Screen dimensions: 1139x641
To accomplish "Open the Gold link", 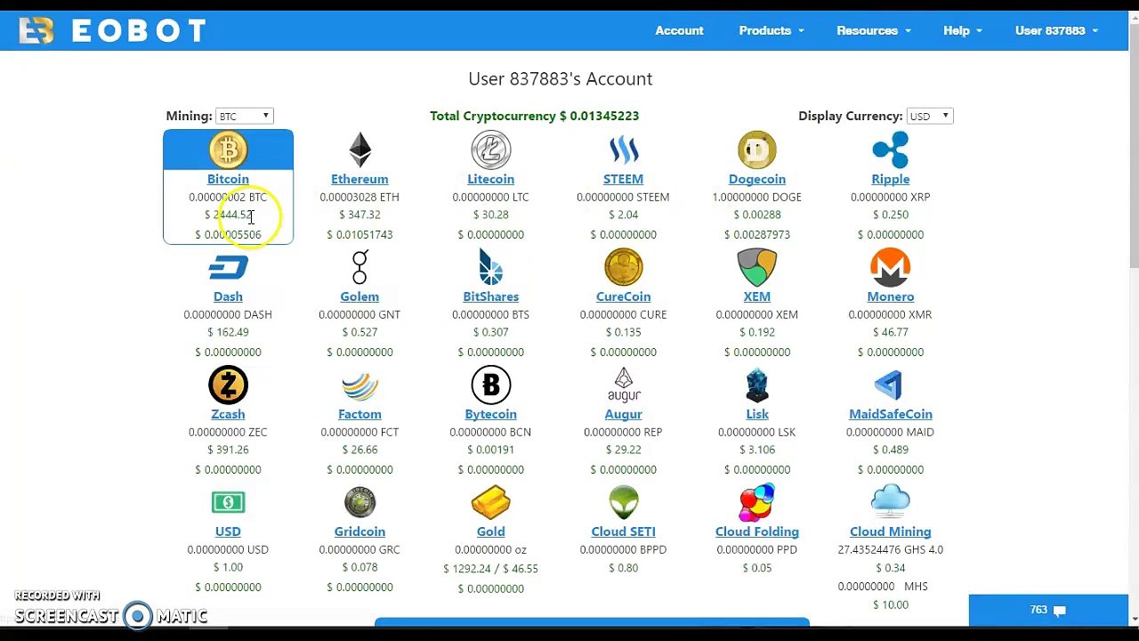I will [x=490, y=531].
